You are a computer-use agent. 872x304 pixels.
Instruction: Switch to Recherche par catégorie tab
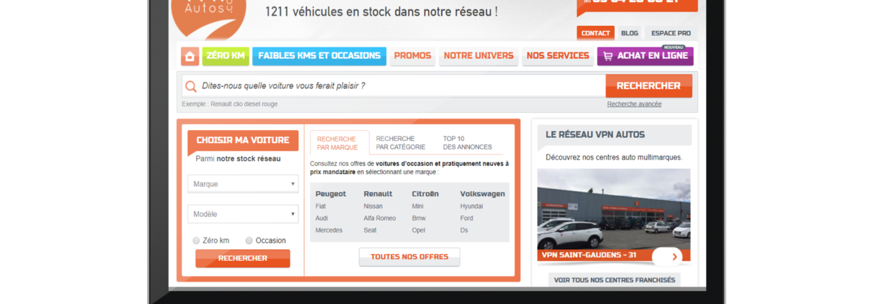401,143
